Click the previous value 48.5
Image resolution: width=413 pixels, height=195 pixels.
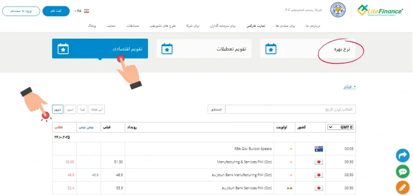pos(119,175)
